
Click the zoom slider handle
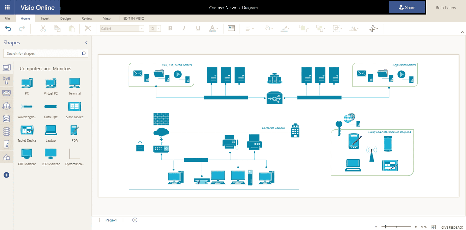[x=386, y=227]
